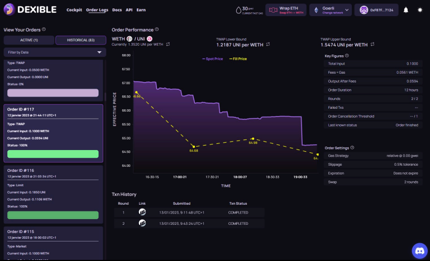Click the orders list scrollbar
The height and width of the screenshot is (261, 430).
105,96
